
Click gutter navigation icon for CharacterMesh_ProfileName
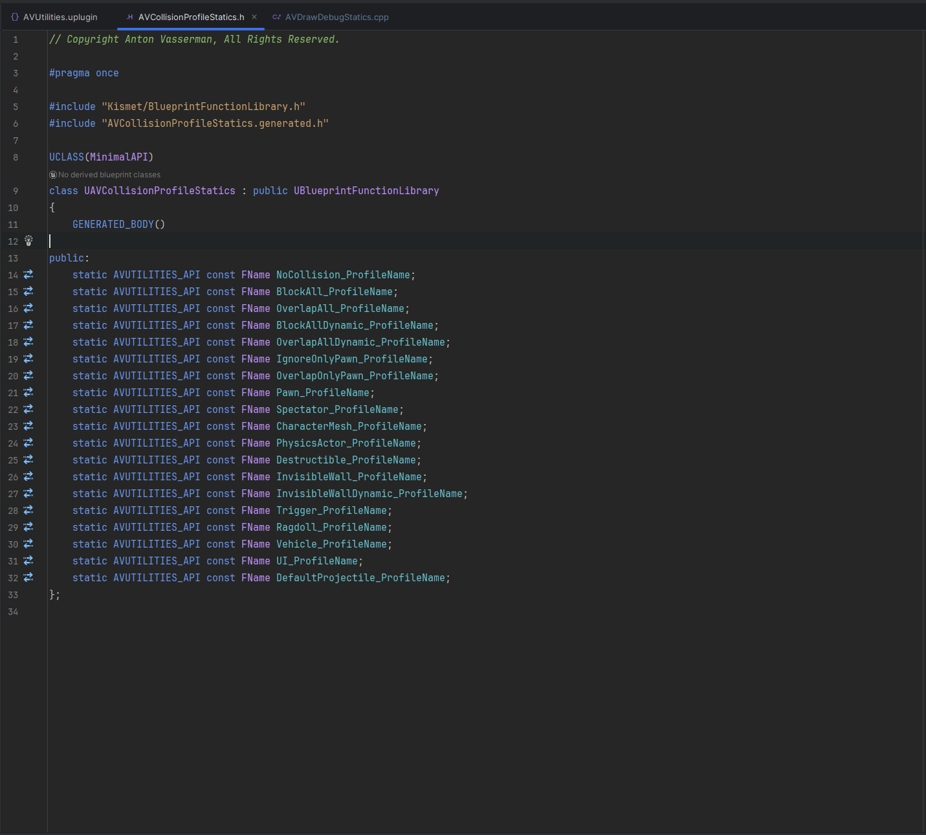pyautogui.click(x=28, y=426)
